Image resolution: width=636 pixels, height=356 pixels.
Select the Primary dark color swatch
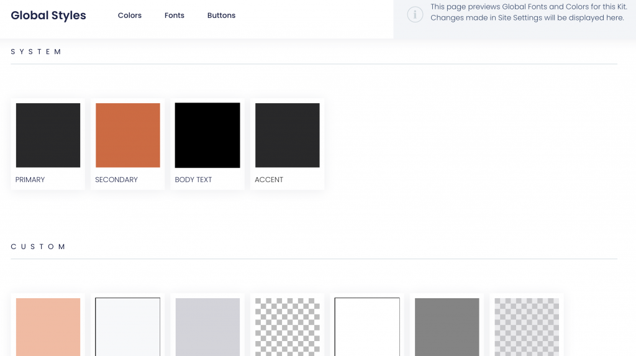(x=48, y=135)
